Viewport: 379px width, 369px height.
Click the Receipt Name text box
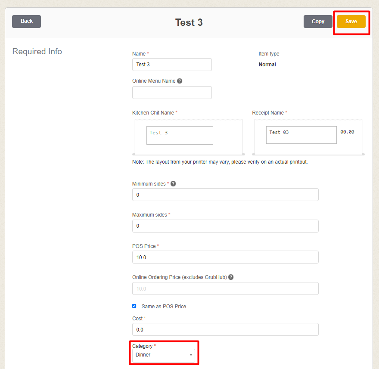click(x=301, y=135)
